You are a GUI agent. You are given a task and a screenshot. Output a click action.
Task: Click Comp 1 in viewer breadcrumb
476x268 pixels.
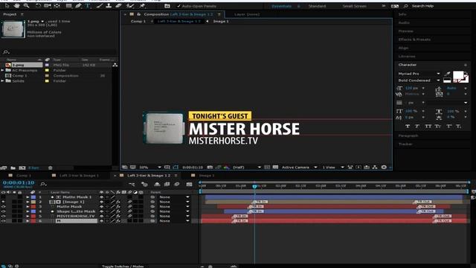click(x=138, y=22)
